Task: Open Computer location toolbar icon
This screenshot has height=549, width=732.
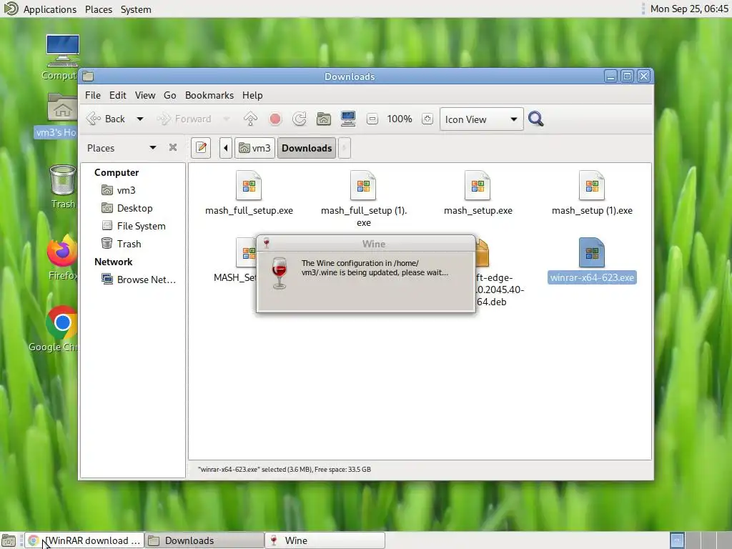Action: [x=348, y=119]
